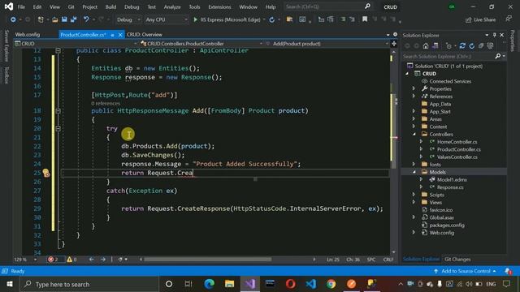Click the Windows Start button

[x=10, y=284]
